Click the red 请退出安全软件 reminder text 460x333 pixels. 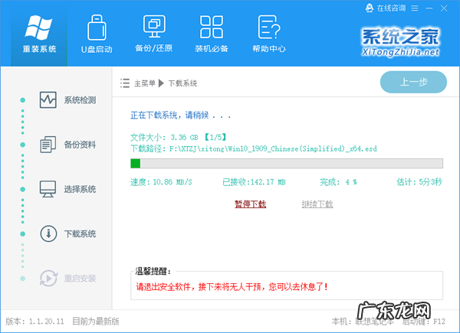tap(232, 286)
